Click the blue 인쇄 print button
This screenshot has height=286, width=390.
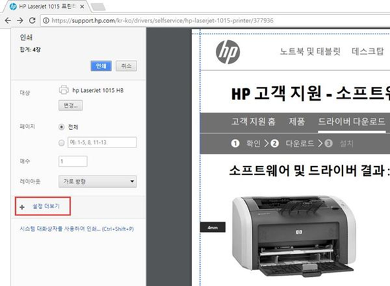click(x=101, y=66)
